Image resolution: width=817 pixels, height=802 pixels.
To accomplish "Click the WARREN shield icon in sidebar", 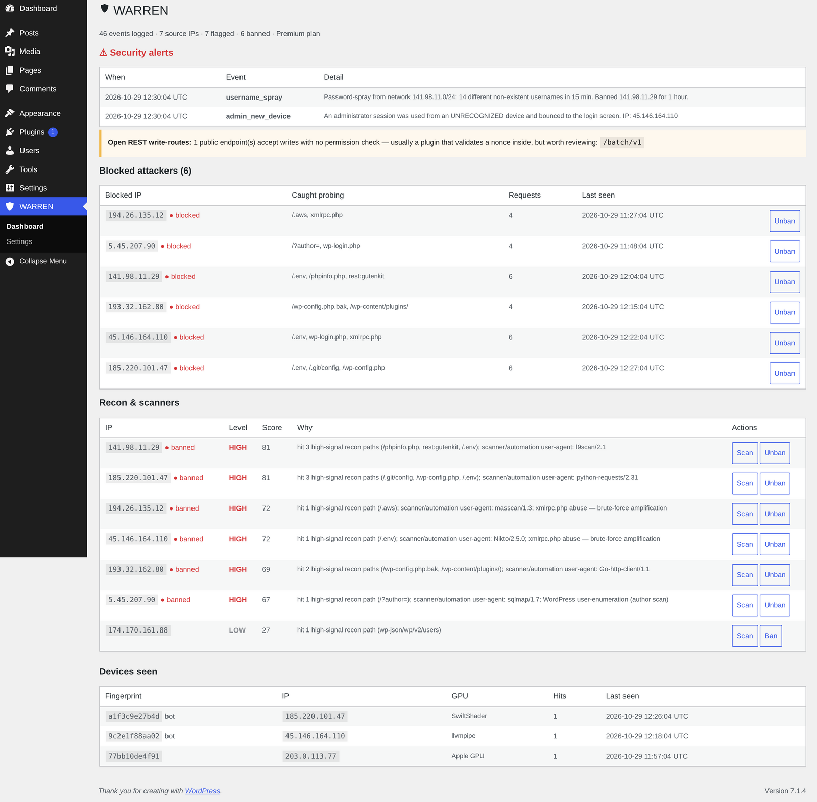I will point(10,207).
